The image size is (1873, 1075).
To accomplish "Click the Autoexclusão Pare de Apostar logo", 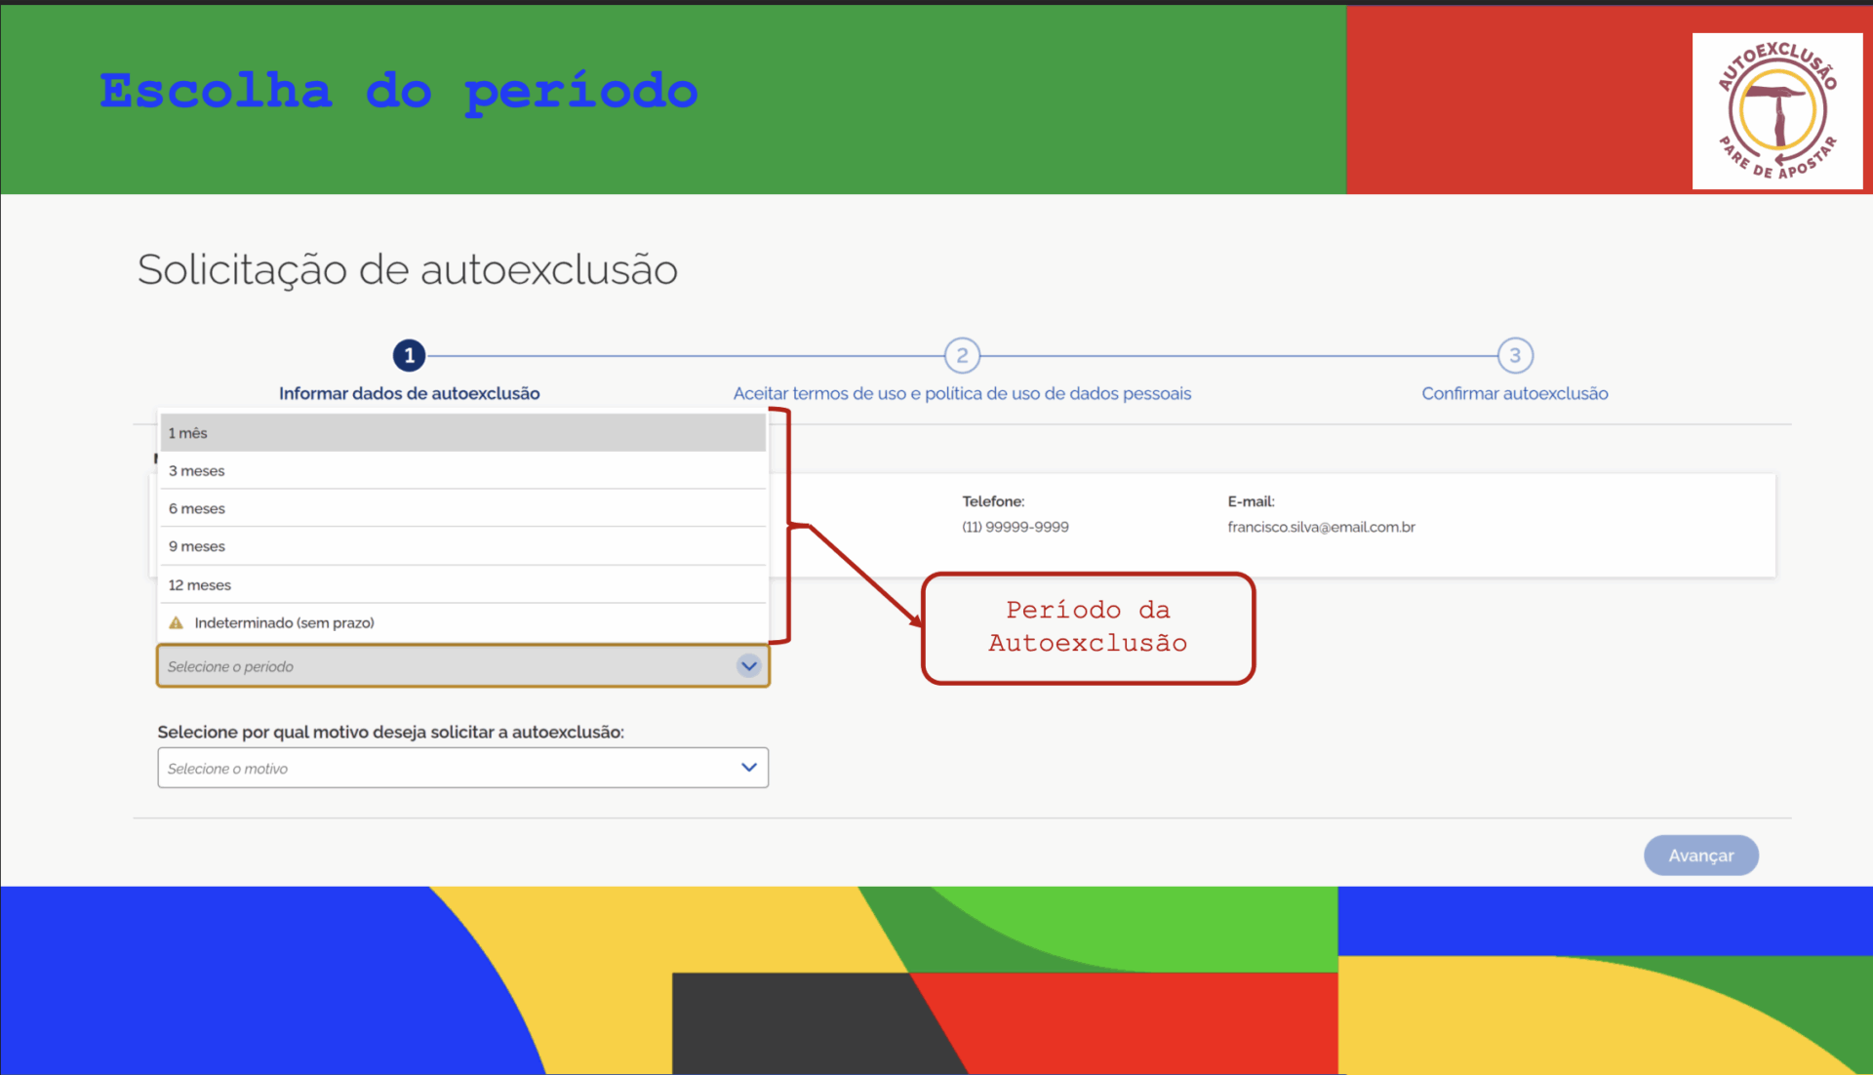I will (x=1776, y=111).
